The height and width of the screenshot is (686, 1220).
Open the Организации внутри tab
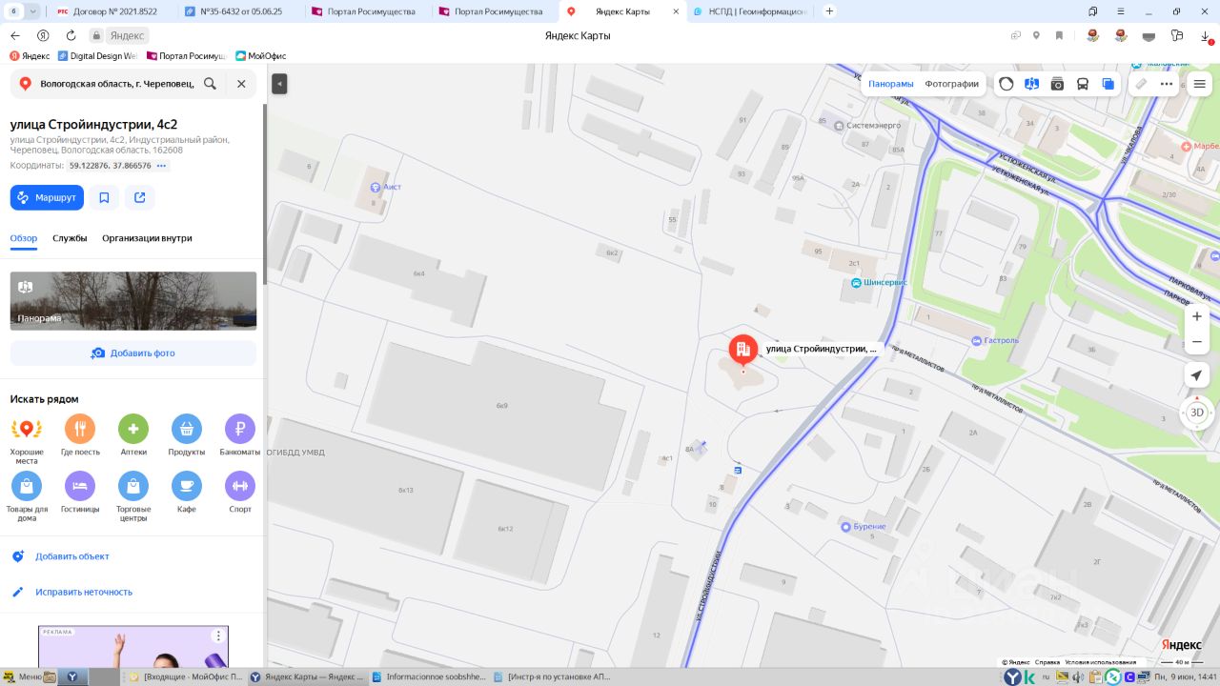147,238
